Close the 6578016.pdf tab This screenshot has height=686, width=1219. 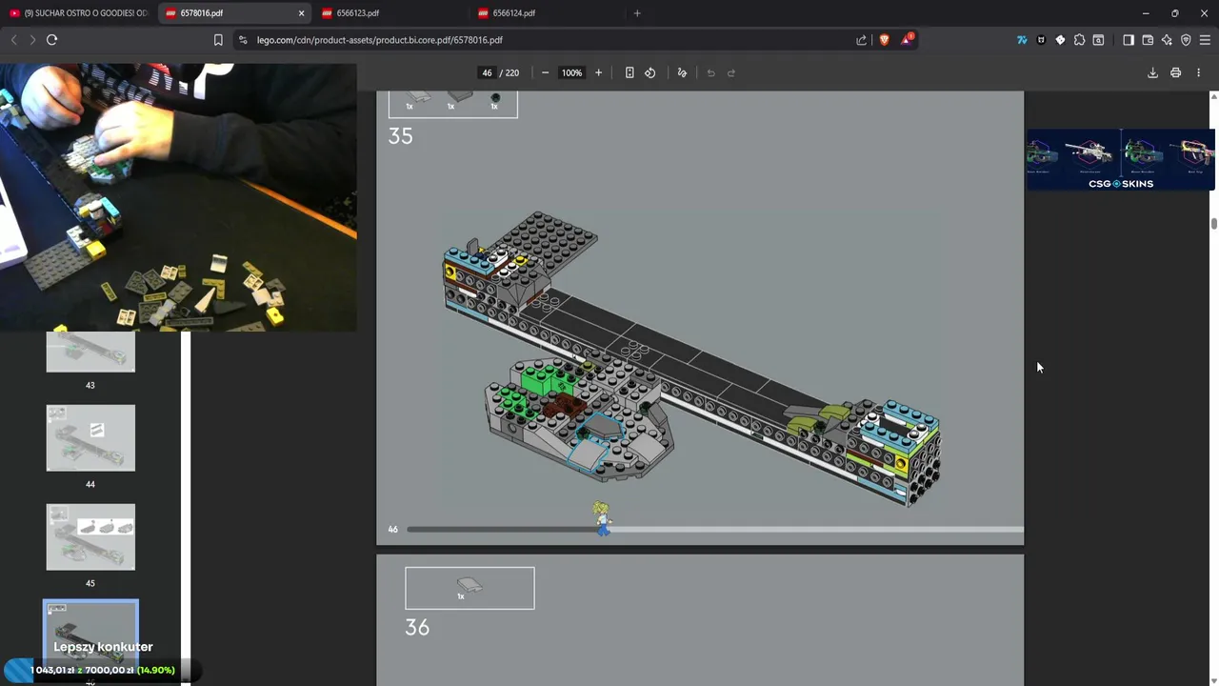coord(302,13)
